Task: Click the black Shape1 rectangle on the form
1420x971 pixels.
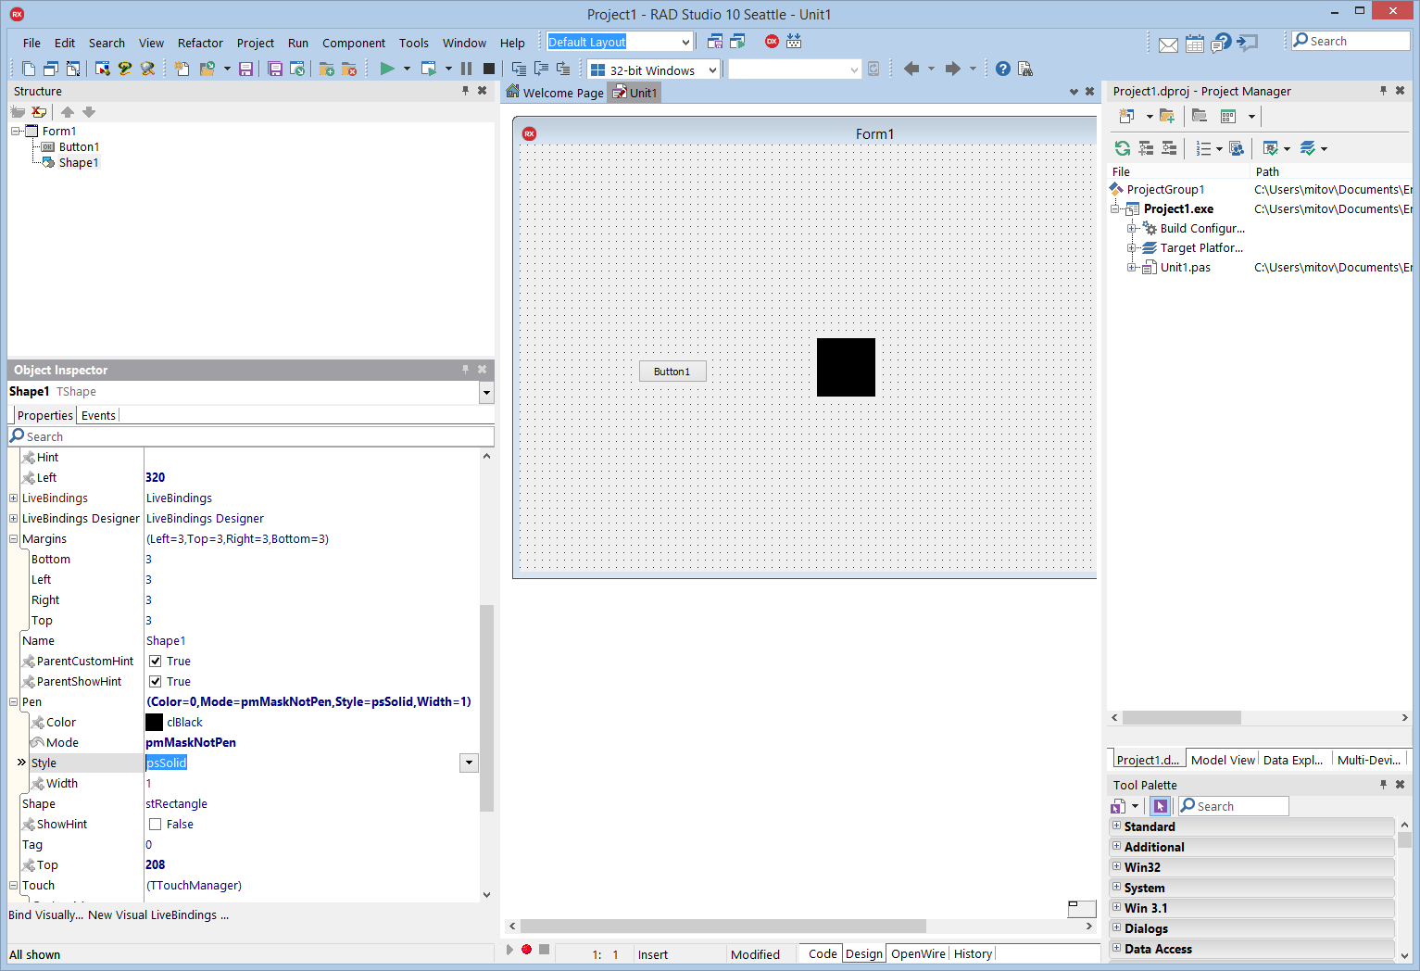Action: 846,367
